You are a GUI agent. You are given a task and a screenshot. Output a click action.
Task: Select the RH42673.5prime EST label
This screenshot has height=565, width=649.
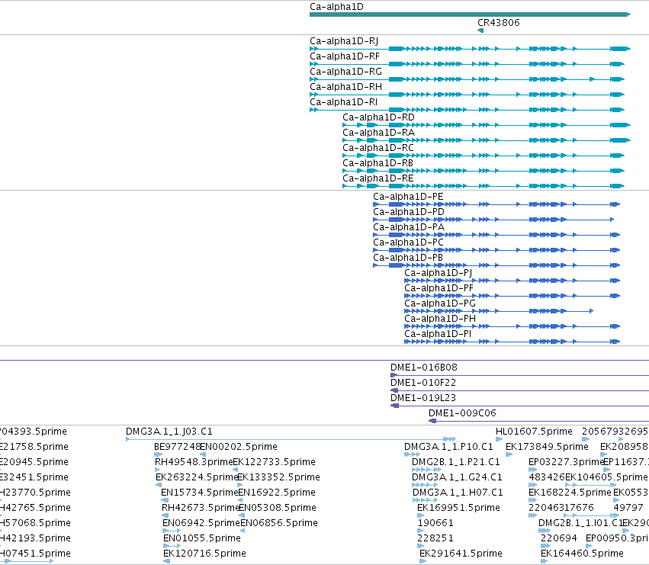click(x=201, y=508)
